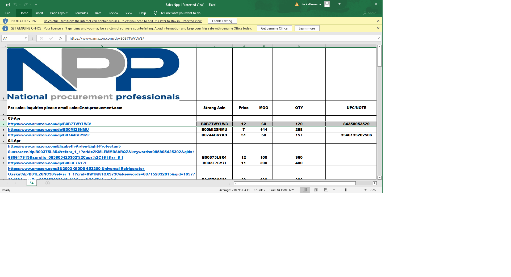Close the Get Genuine Office bar
Viewport: 511px width, 277px height.
[x=378, y=28]
